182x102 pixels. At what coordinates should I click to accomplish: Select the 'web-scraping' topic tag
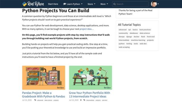(x=124, y=47)
